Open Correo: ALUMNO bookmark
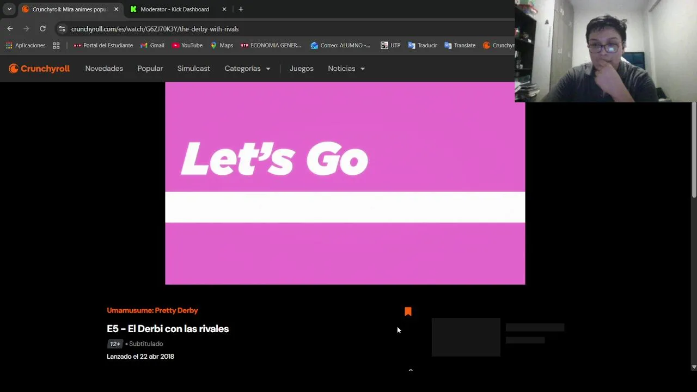The height and width of the screenshot is (392, 697). pyautogui.click(x=340, y=45)
